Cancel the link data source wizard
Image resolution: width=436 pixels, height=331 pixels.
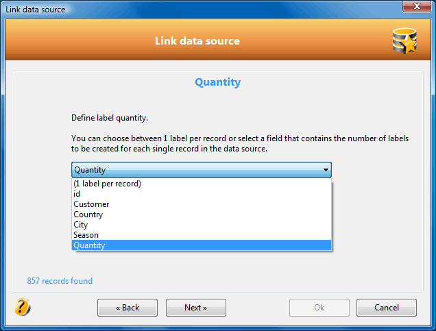(387, 308)
